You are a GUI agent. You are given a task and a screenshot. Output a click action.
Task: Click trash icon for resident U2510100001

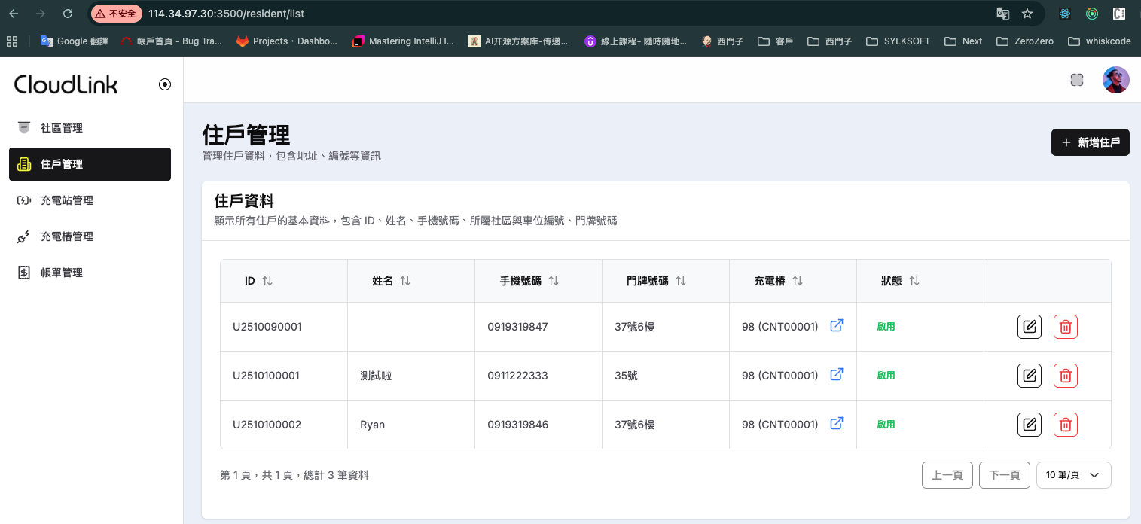click(1065, 376)
